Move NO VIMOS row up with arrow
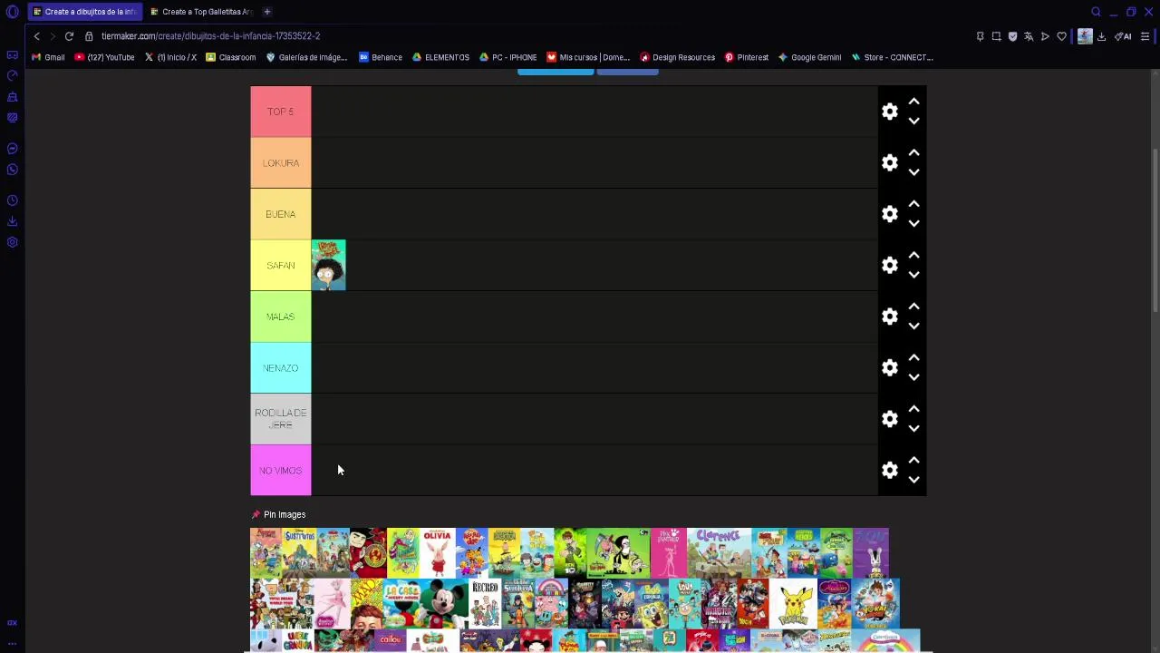 pos(913,461)
